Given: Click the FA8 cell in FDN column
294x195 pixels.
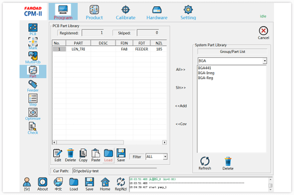Looking at the screenshot, I should click(124, 49).
